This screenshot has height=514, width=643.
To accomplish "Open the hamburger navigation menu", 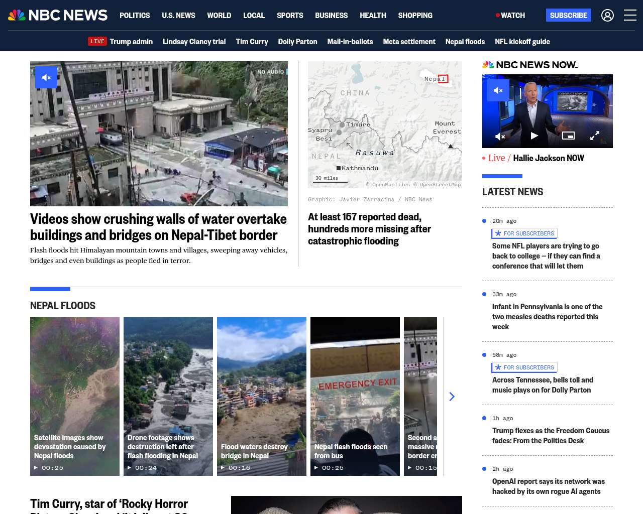I will (630, 16).
